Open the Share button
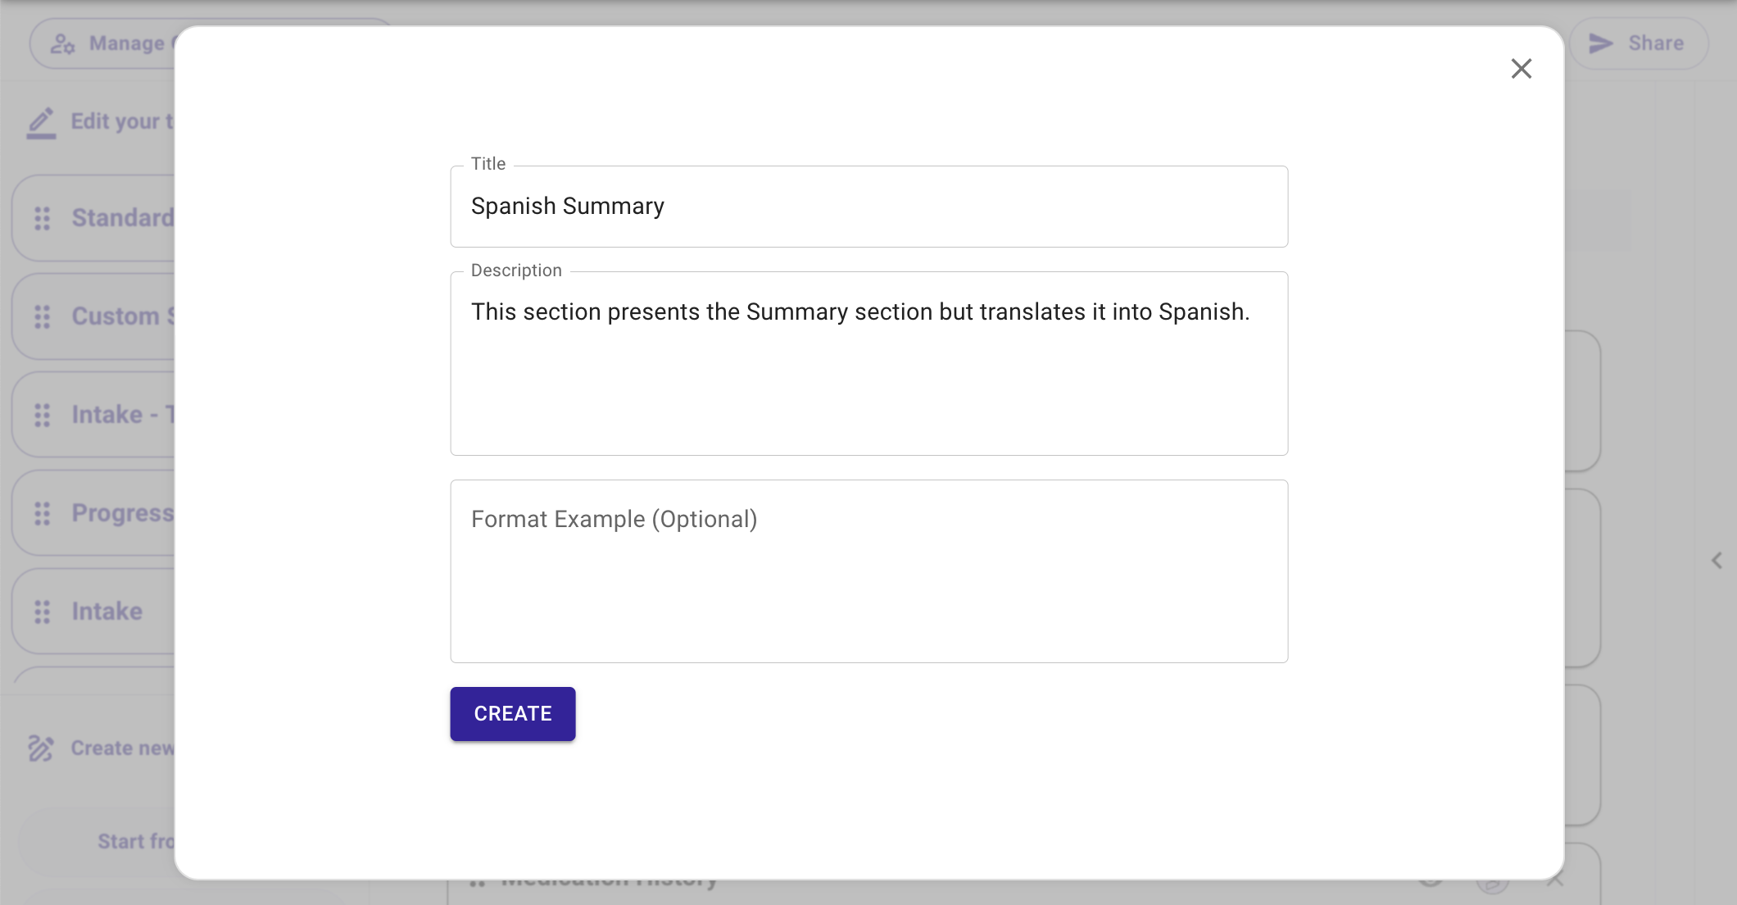Image resolution: width=1737 pixels, height=905 pixels. coord(1639,43)
